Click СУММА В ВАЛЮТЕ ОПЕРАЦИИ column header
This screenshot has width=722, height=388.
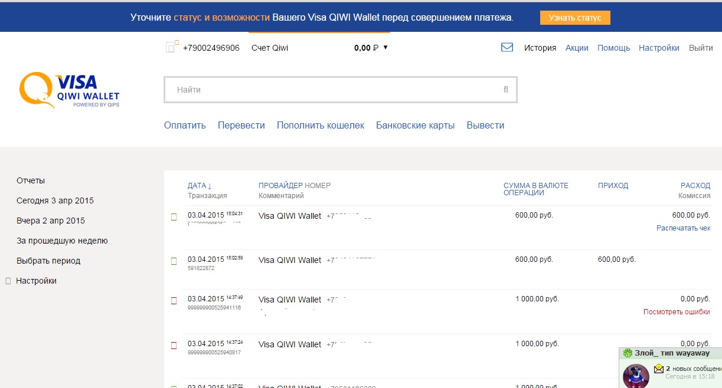click(x=536, y=189)
